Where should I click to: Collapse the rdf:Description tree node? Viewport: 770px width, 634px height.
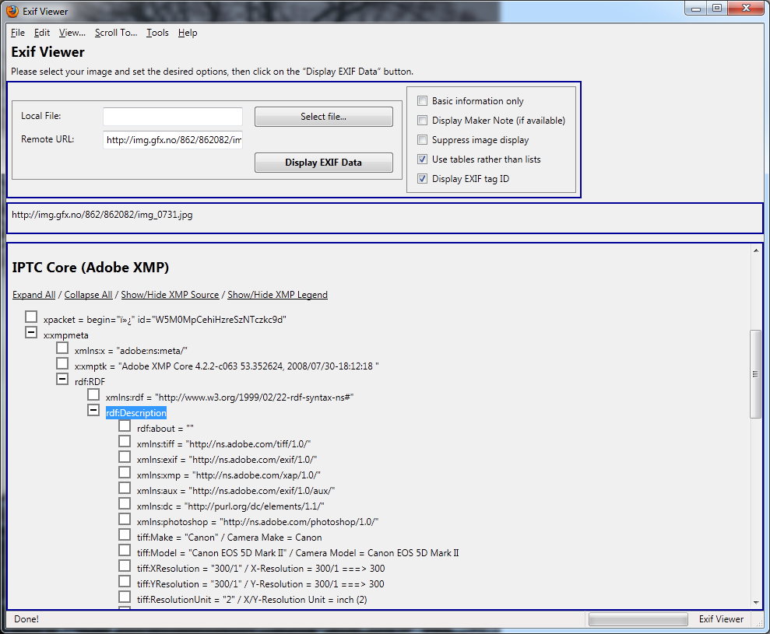point(93,410)
